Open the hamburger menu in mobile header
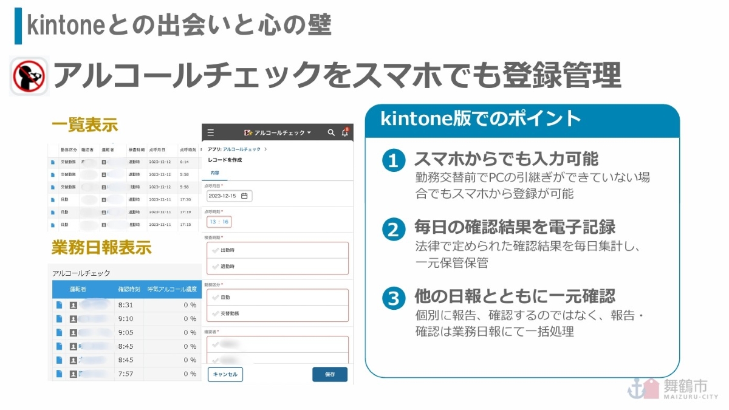Screen dimensions: 729x410 click(211, 132)
